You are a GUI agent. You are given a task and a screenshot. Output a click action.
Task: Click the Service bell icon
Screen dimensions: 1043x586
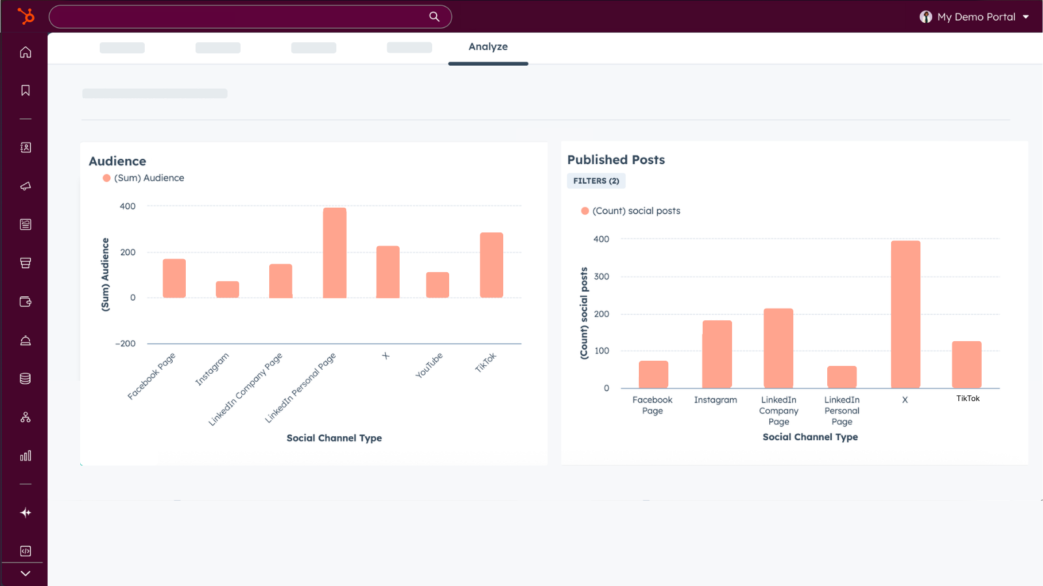[25, 340]
